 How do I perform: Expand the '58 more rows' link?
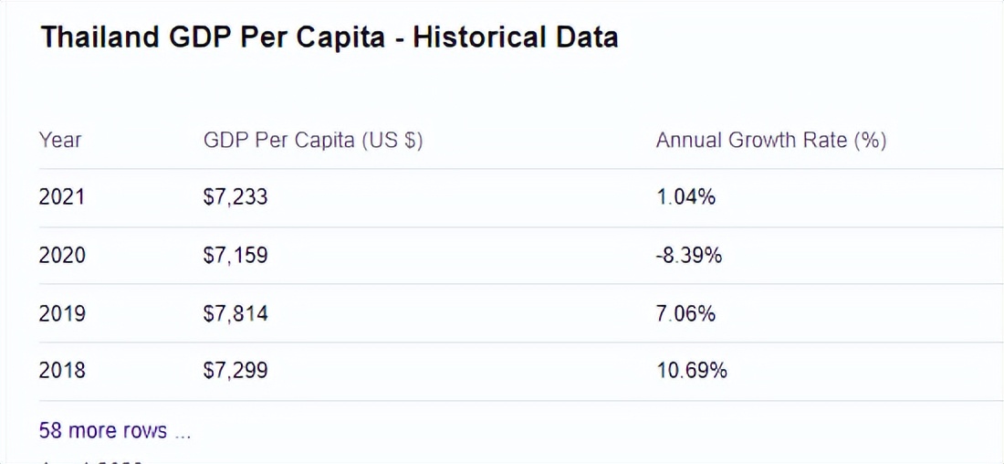tap(115, 430)
